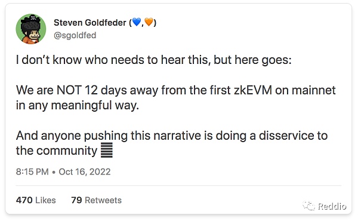Click the 8:15 PM timestamp
This screenshot has height=221, width=358.
point(32,172)
